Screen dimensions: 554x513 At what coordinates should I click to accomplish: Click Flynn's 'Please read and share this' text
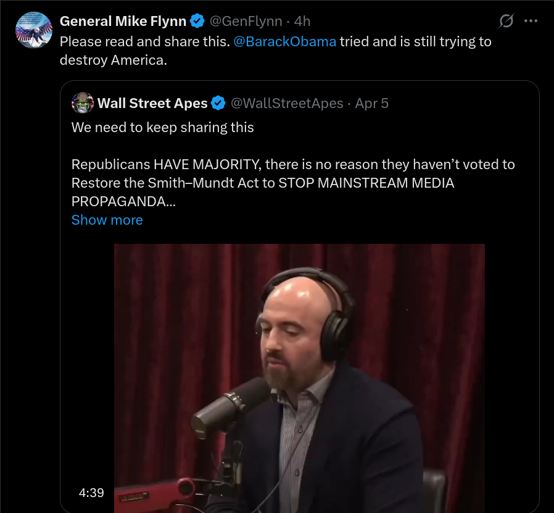pos(145,41)
